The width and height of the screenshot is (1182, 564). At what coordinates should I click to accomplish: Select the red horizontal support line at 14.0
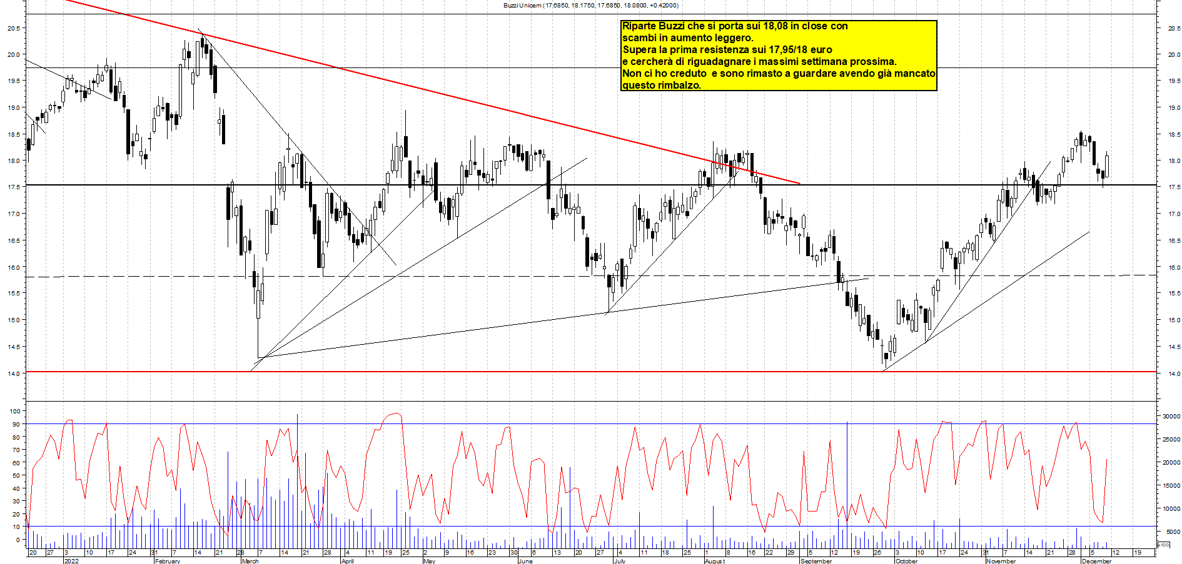[591, 372]
